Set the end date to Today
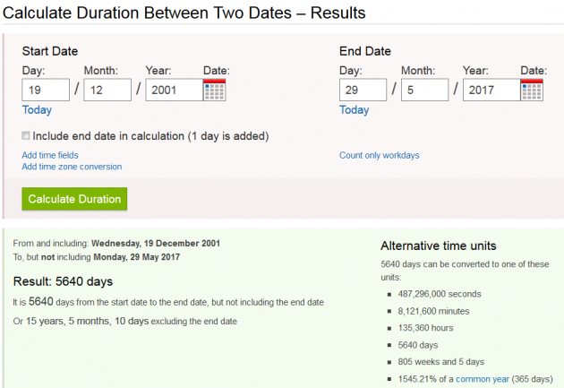This screenshot has height=388, width=564. (355, 110)
